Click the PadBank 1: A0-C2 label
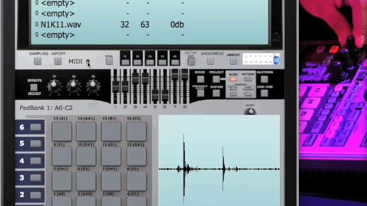Screen dimensions: 367x206 [x=46, y=108]
